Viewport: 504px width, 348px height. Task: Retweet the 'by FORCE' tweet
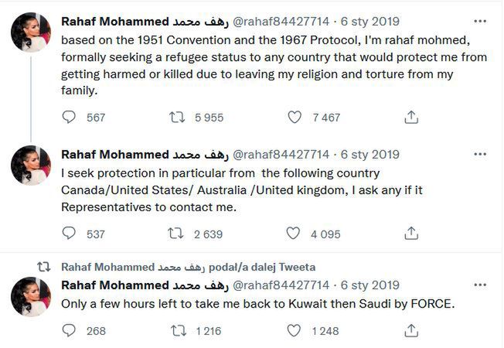(177, 330)
